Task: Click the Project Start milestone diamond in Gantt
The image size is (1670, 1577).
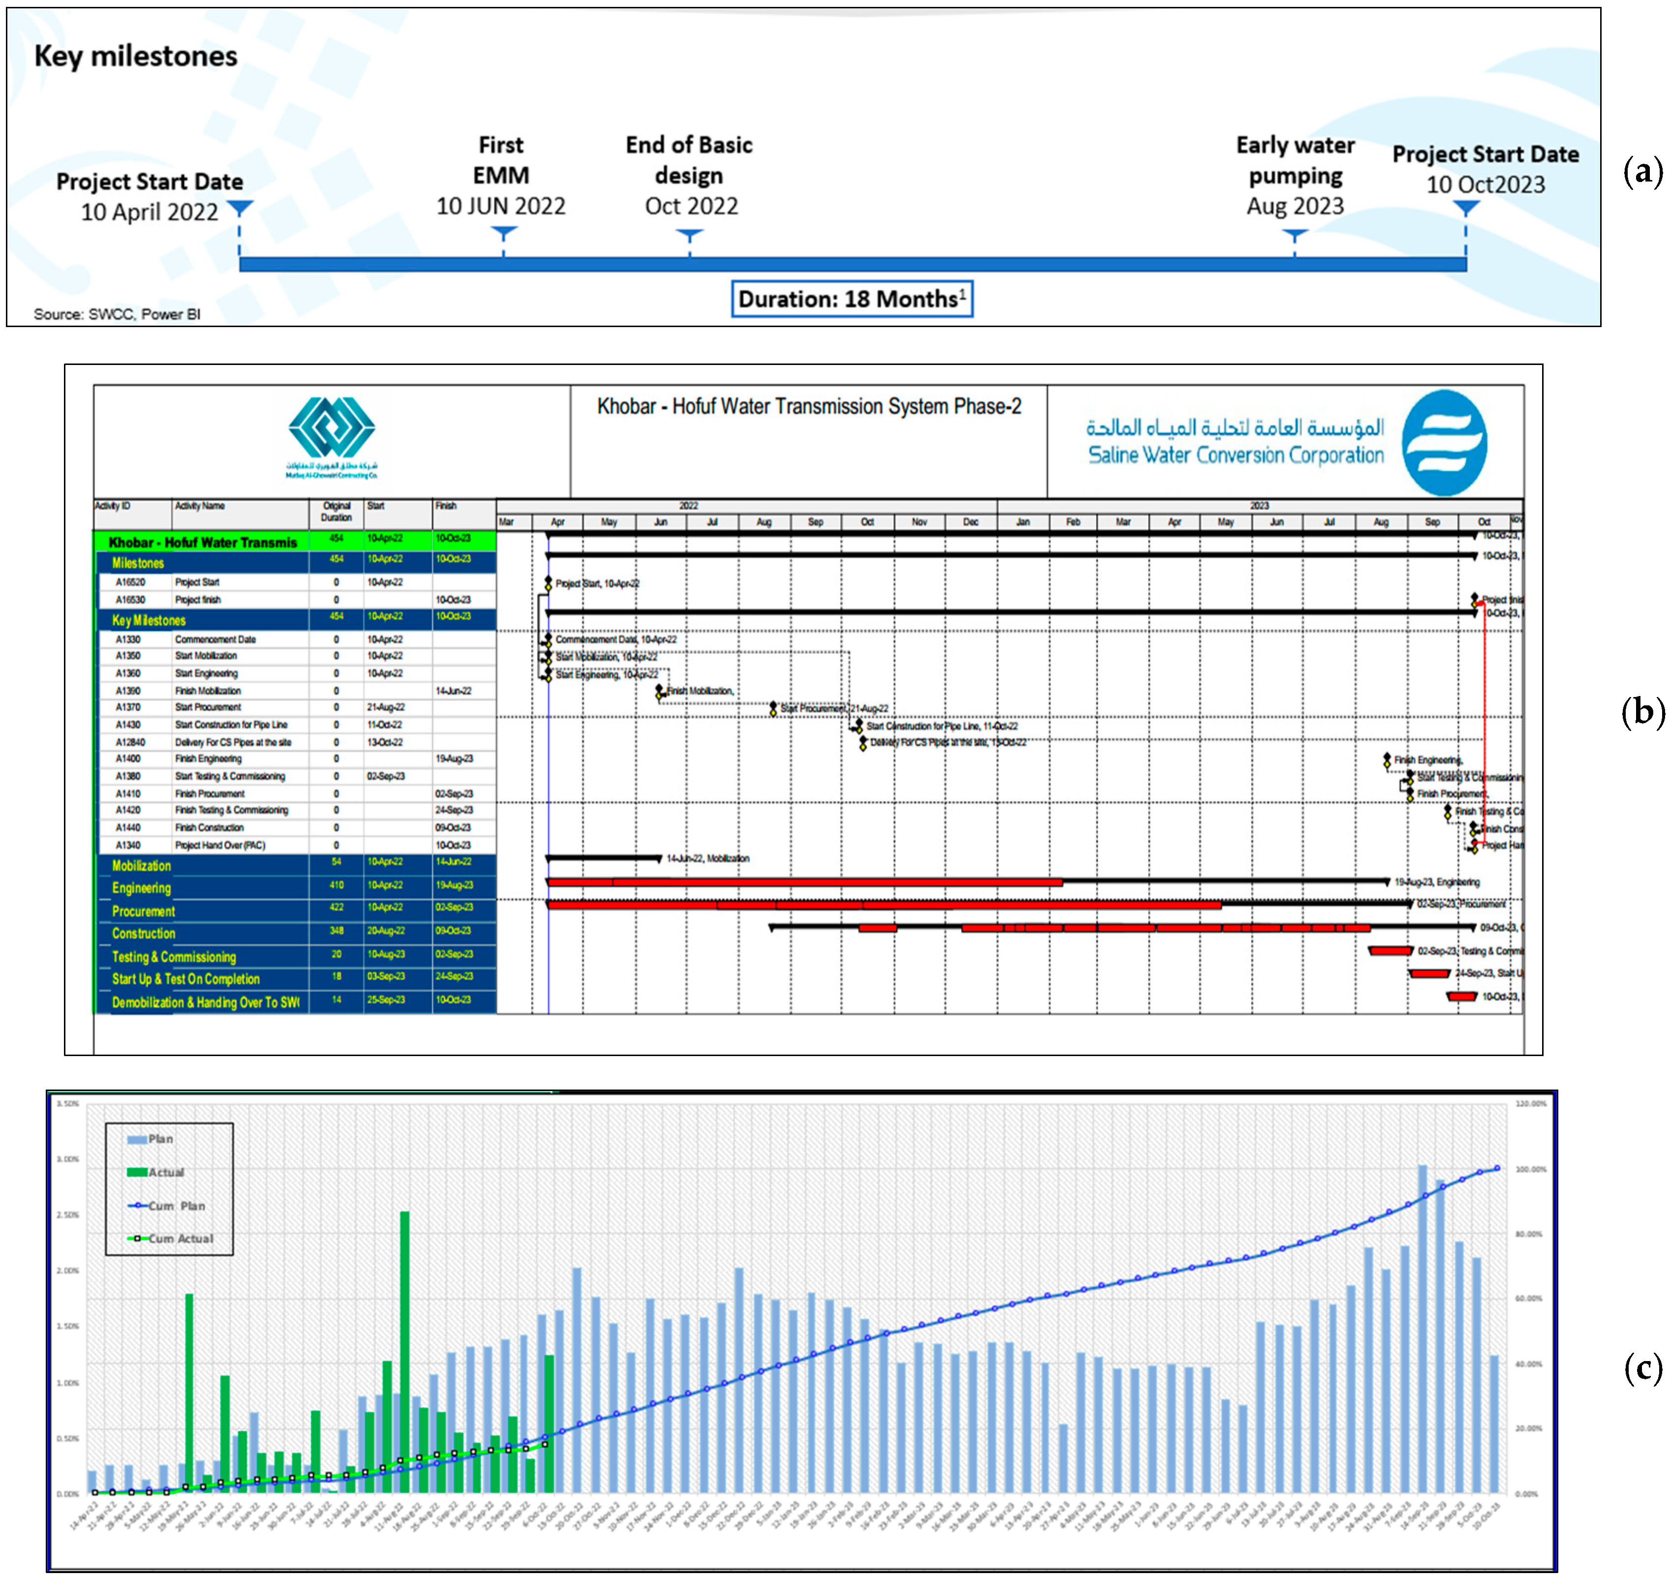Action: click(548, 582)
